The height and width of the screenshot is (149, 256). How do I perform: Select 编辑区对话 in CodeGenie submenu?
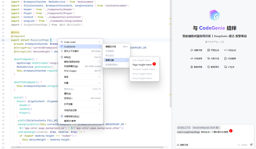pyautogui.click(x=111, y=47)
